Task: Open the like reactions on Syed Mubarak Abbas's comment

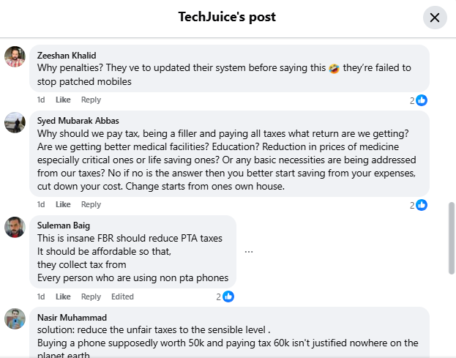Action: click(419, 205)
